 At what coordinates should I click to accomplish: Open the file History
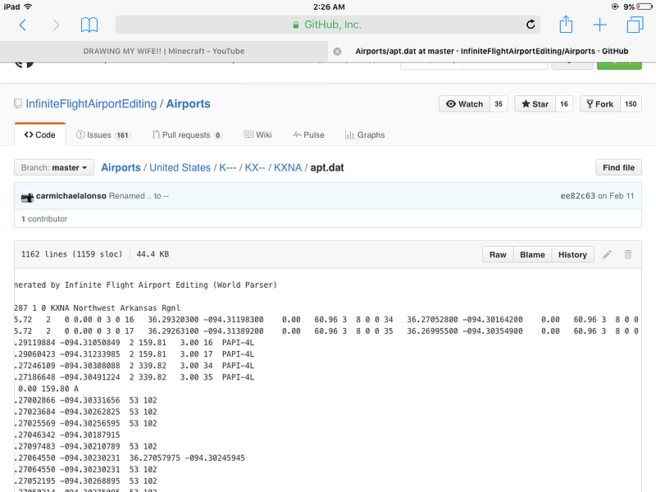572,255
